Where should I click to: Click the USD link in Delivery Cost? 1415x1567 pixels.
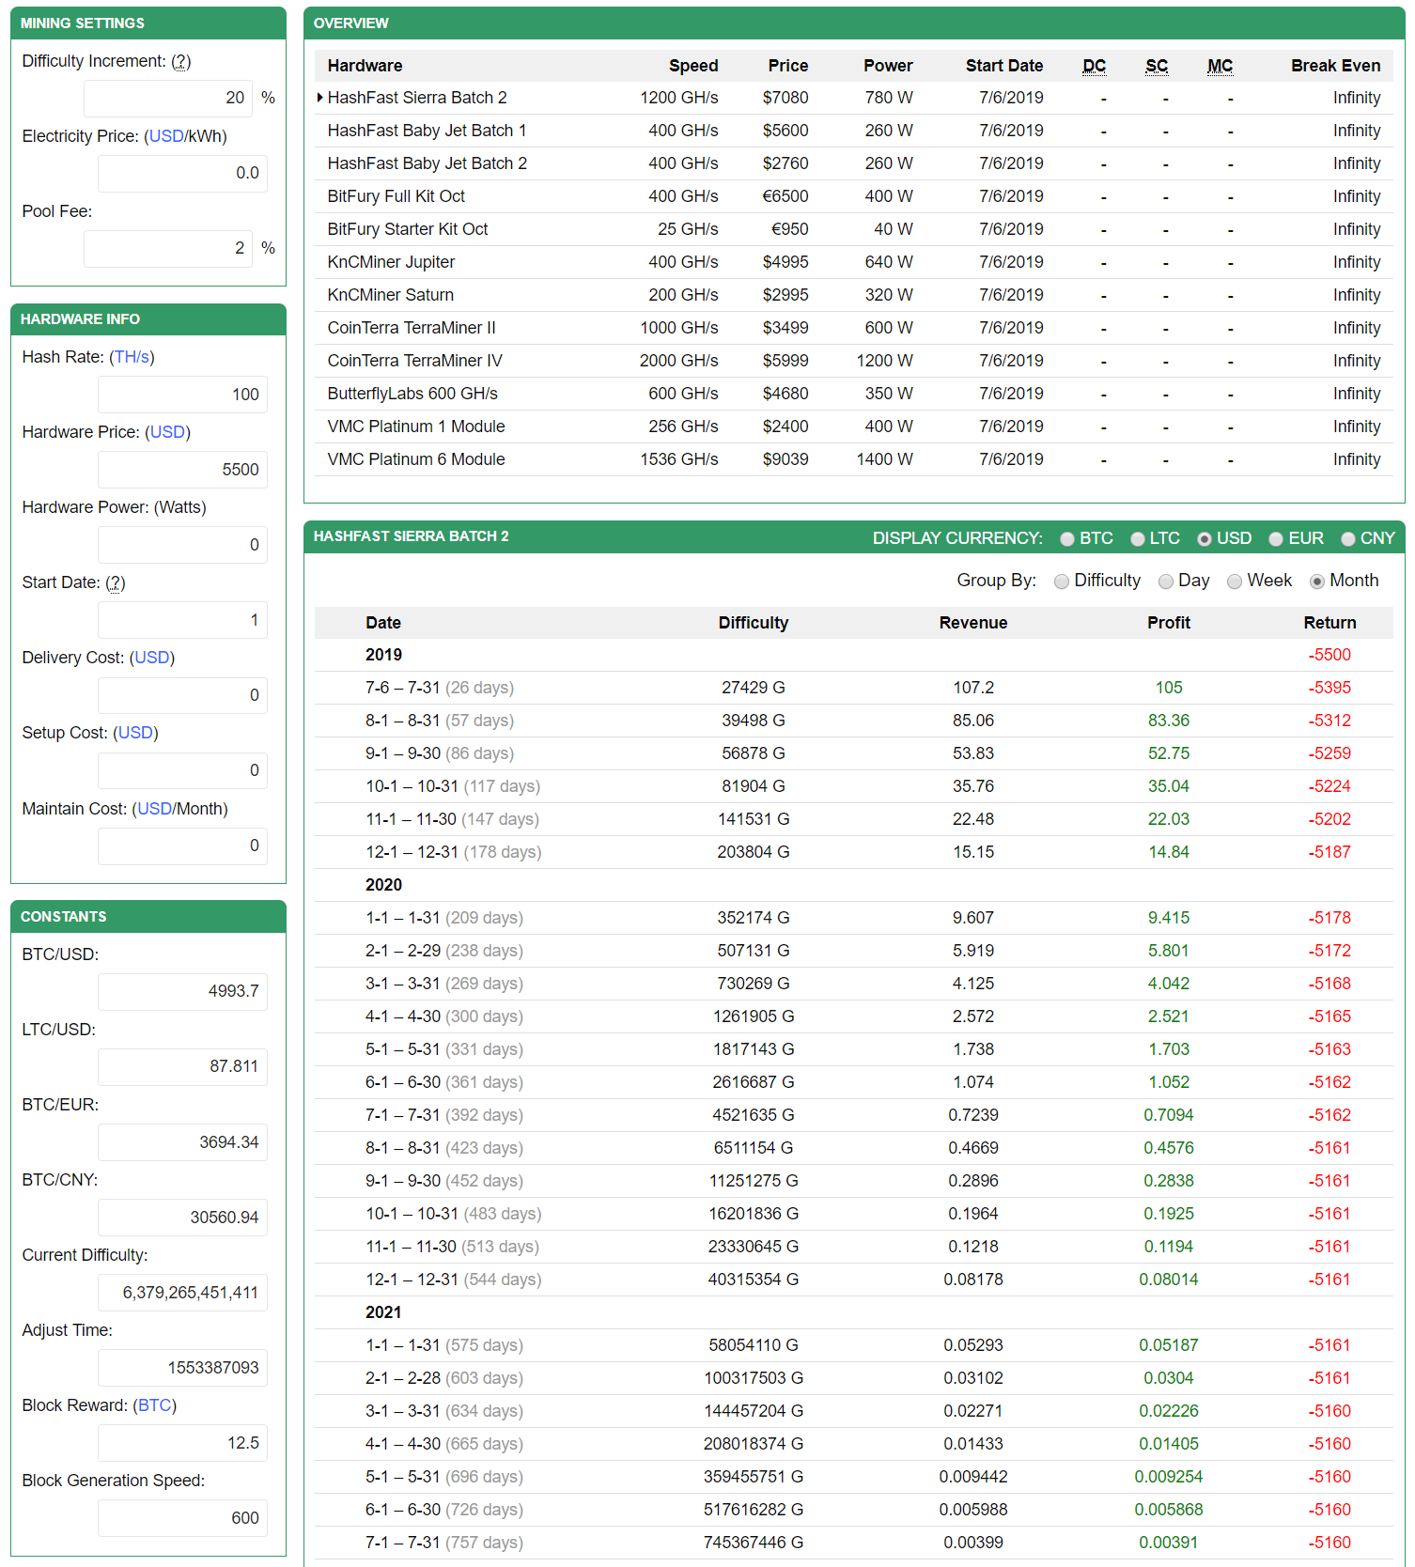pos(152,658)
